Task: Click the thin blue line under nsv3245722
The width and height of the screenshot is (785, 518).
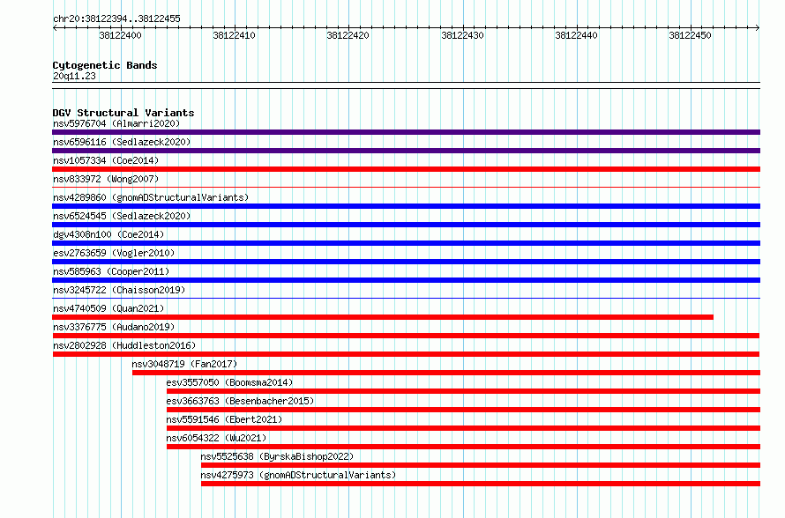Action: pos(406,299)
